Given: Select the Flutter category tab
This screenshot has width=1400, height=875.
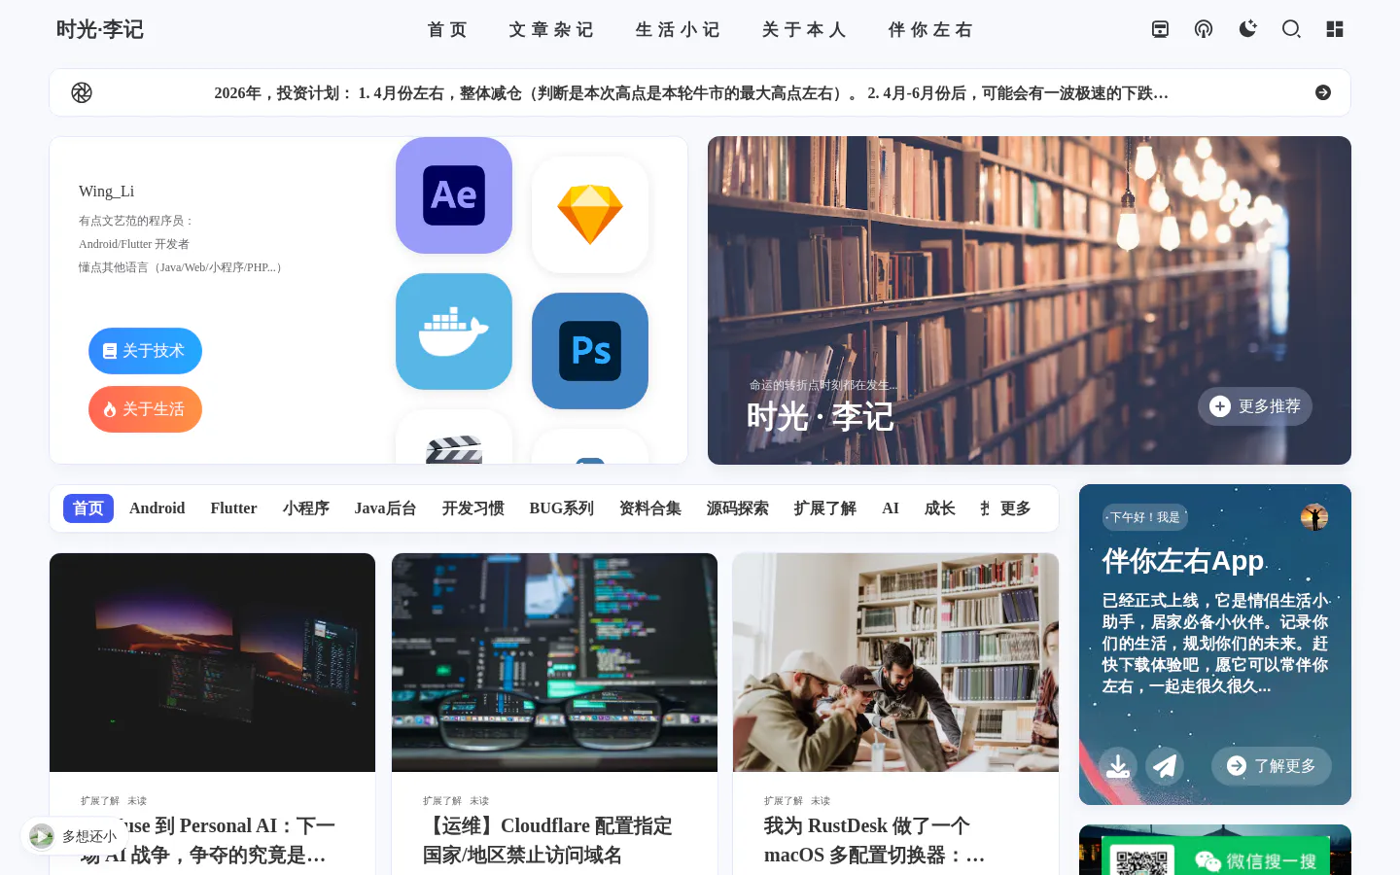Looking at the screenshot, I should point(233,508).
